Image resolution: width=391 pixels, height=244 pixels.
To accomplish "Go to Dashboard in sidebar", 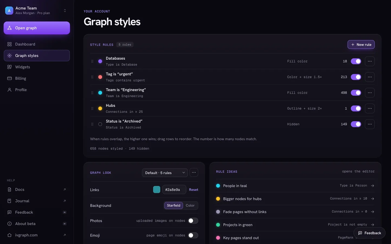I will pos(37,44).
